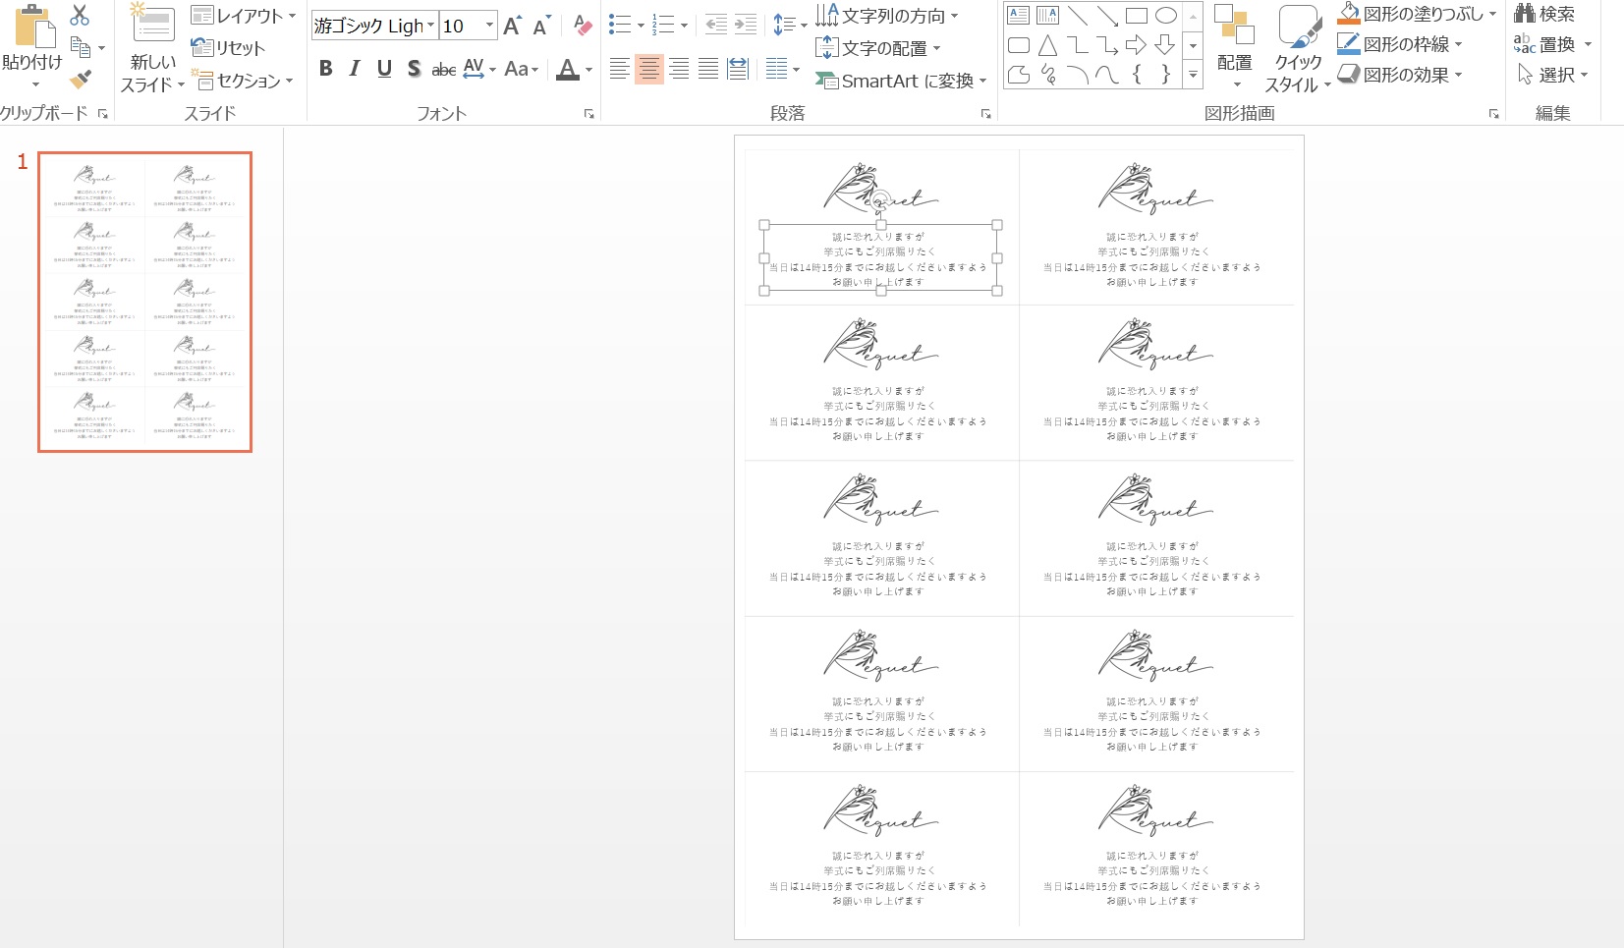This screenshot has height=948, width=1624.
Task: Expand the レイアウト layout dropdown
Action: pyautogui.click(x=244, y=16)
